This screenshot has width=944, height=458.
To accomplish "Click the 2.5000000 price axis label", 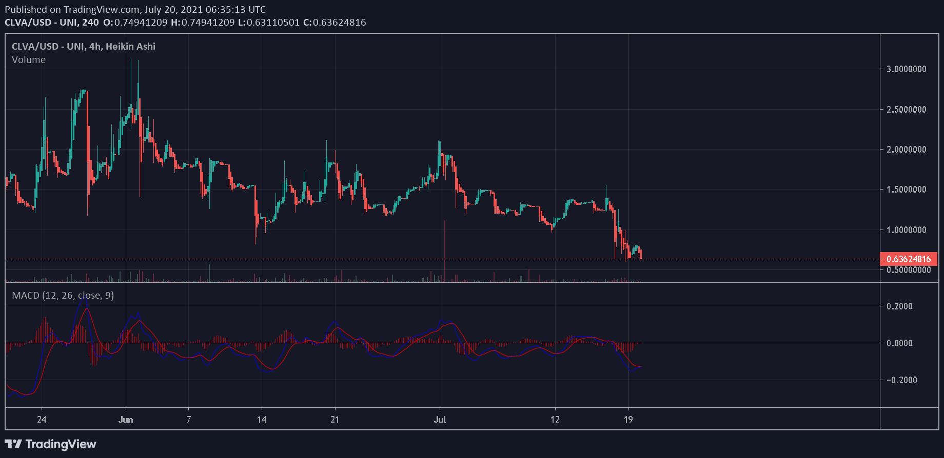I will click(906, 110).
